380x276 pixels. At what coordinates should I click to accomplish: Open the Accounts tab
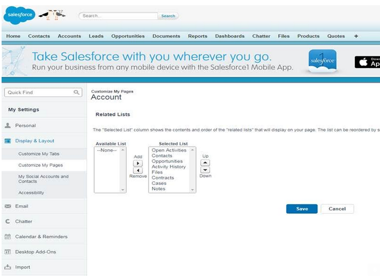[70, 36]
